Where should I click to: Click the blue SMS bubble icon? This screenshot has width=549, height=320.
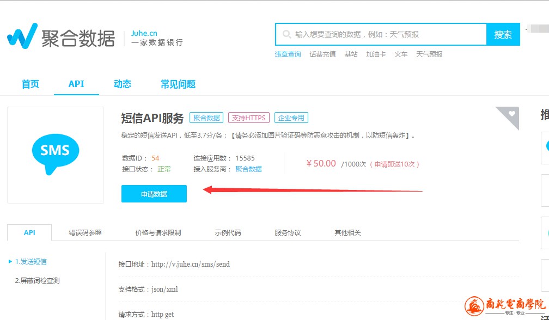point(55,151)
